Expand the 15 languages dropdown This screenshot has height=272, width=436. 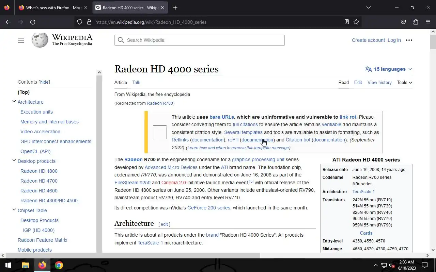(388, 69)
